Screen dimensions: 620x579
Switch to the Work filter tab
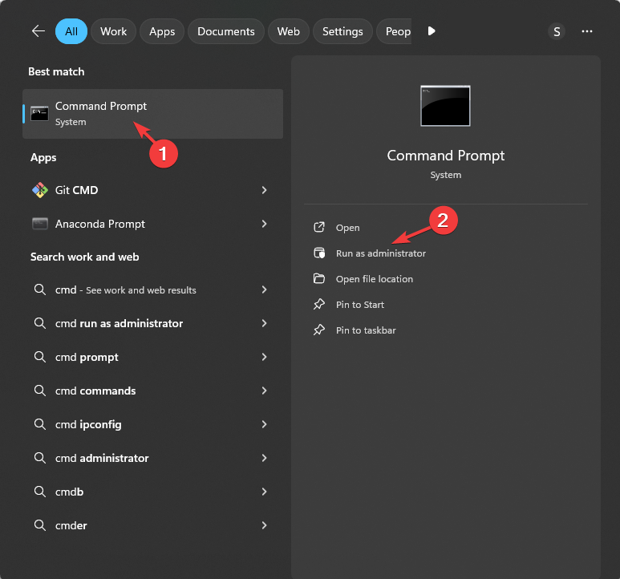pyautogui.click(x=113, y=31)
